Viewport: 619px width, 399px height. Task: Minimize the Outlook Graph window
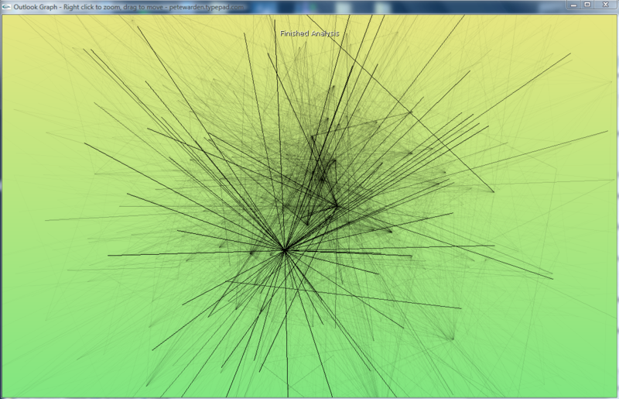573,5
